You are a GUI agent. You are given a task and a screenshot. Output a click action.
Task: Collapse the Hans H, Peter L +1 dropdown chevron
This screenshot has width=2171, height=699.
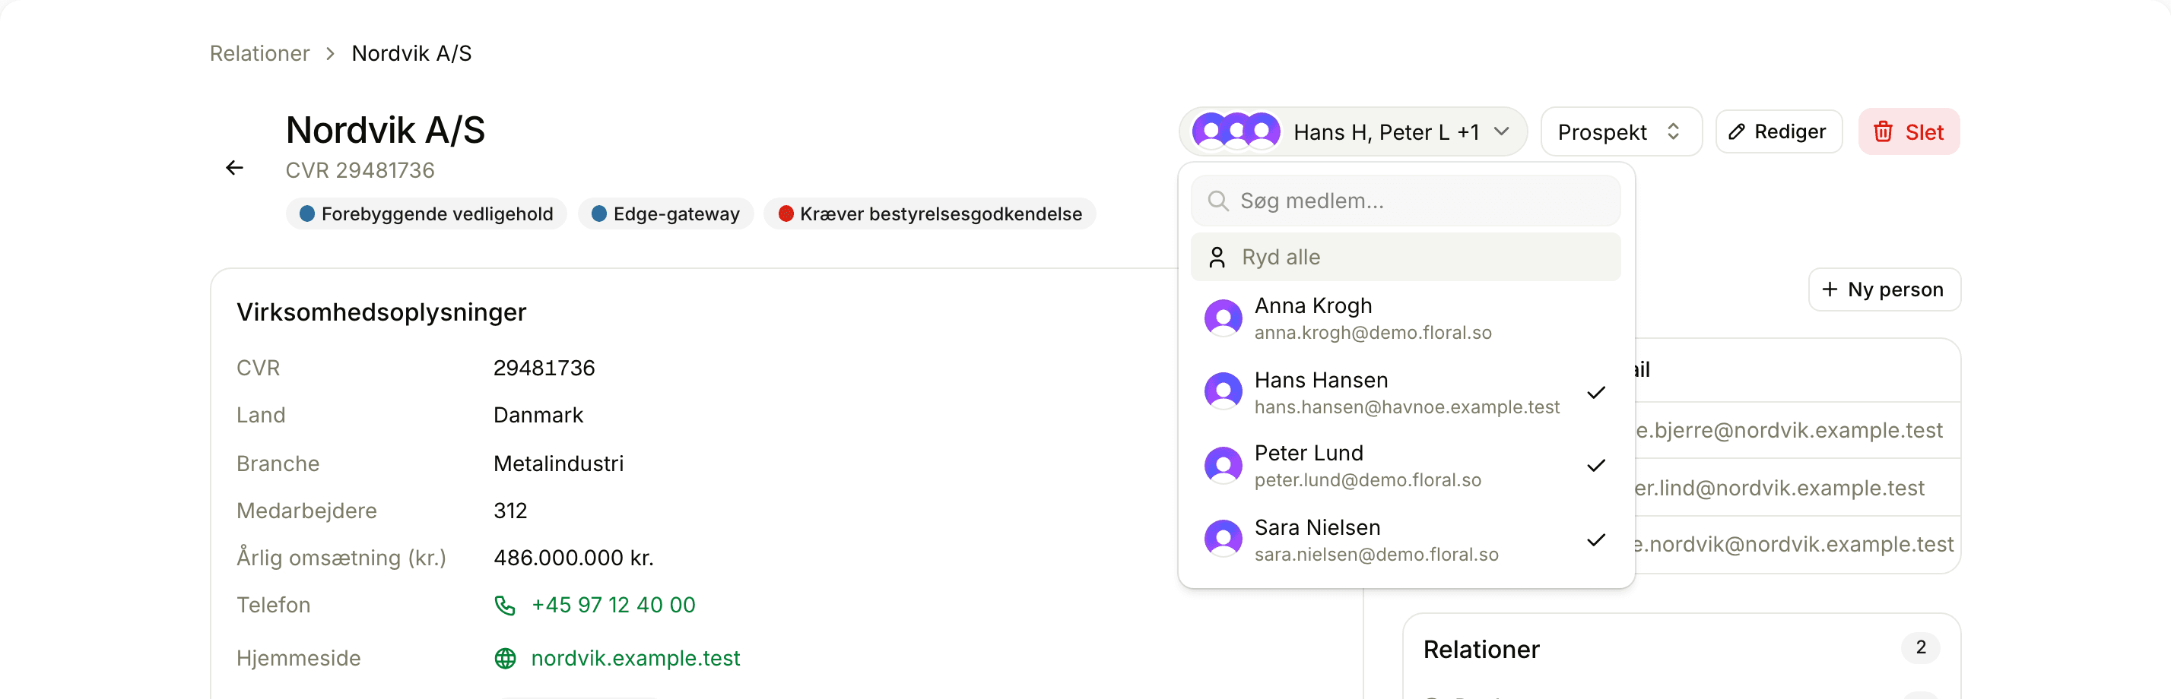[x=1501, y=132]
